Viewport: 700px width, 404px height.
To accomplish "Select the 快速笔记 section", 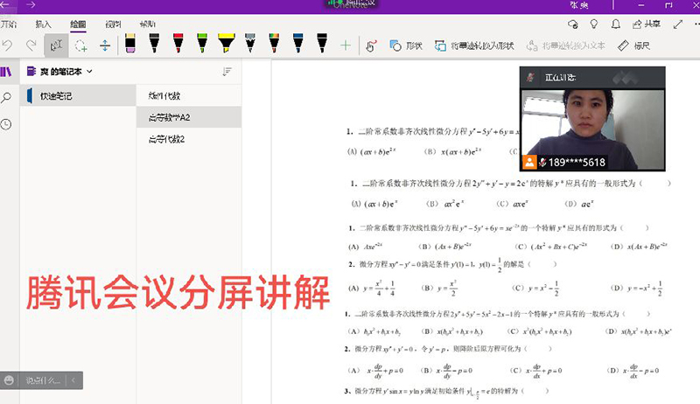I will tap(78, 96).
